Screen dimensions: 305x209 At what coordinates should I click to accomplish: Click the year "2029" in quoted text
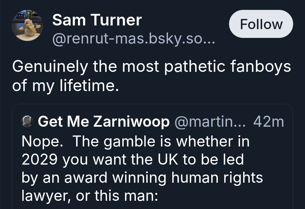[x=40, y=160]
